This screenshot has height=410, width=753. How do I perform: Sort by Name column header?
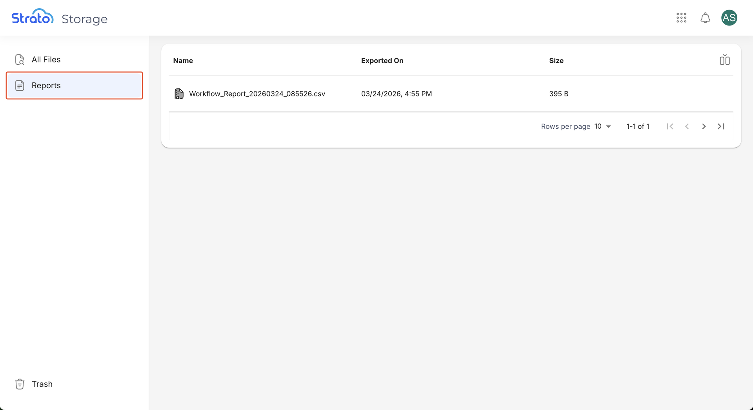tap(183, 60)
